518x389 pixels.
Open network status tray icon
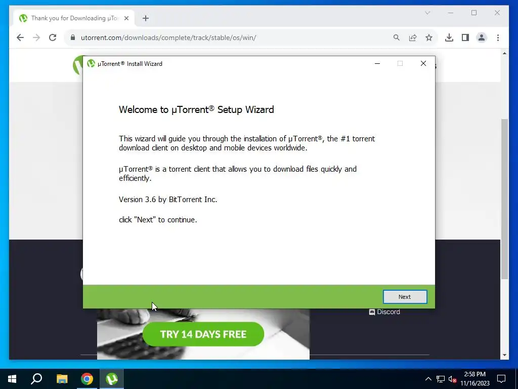[441, 379]
